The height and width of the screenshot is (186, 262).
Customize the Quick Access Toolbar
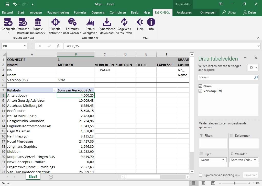(x=32, y=4)
